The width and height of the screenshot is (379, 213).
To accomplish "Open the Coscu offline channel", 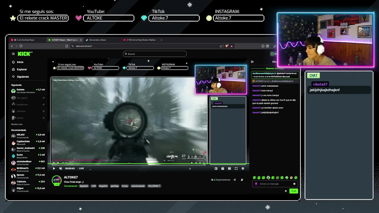I will point(28,118).
